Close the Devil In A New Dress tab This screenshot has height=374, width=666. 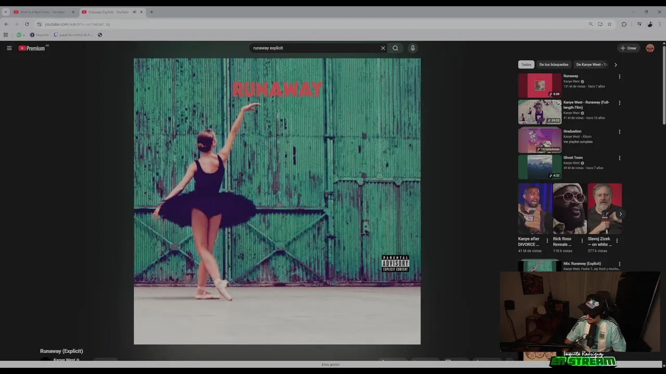[73, 12]
